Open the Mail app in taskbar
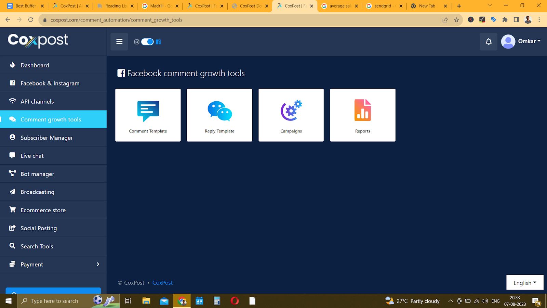The height and width of the screenshot is (308, 547). pos(164,301)
